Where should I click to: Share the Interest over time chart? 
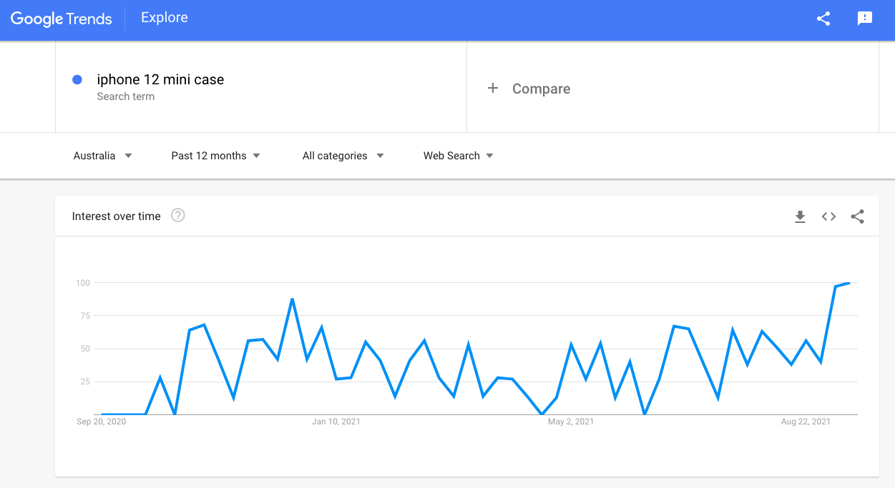click(857, 216)
